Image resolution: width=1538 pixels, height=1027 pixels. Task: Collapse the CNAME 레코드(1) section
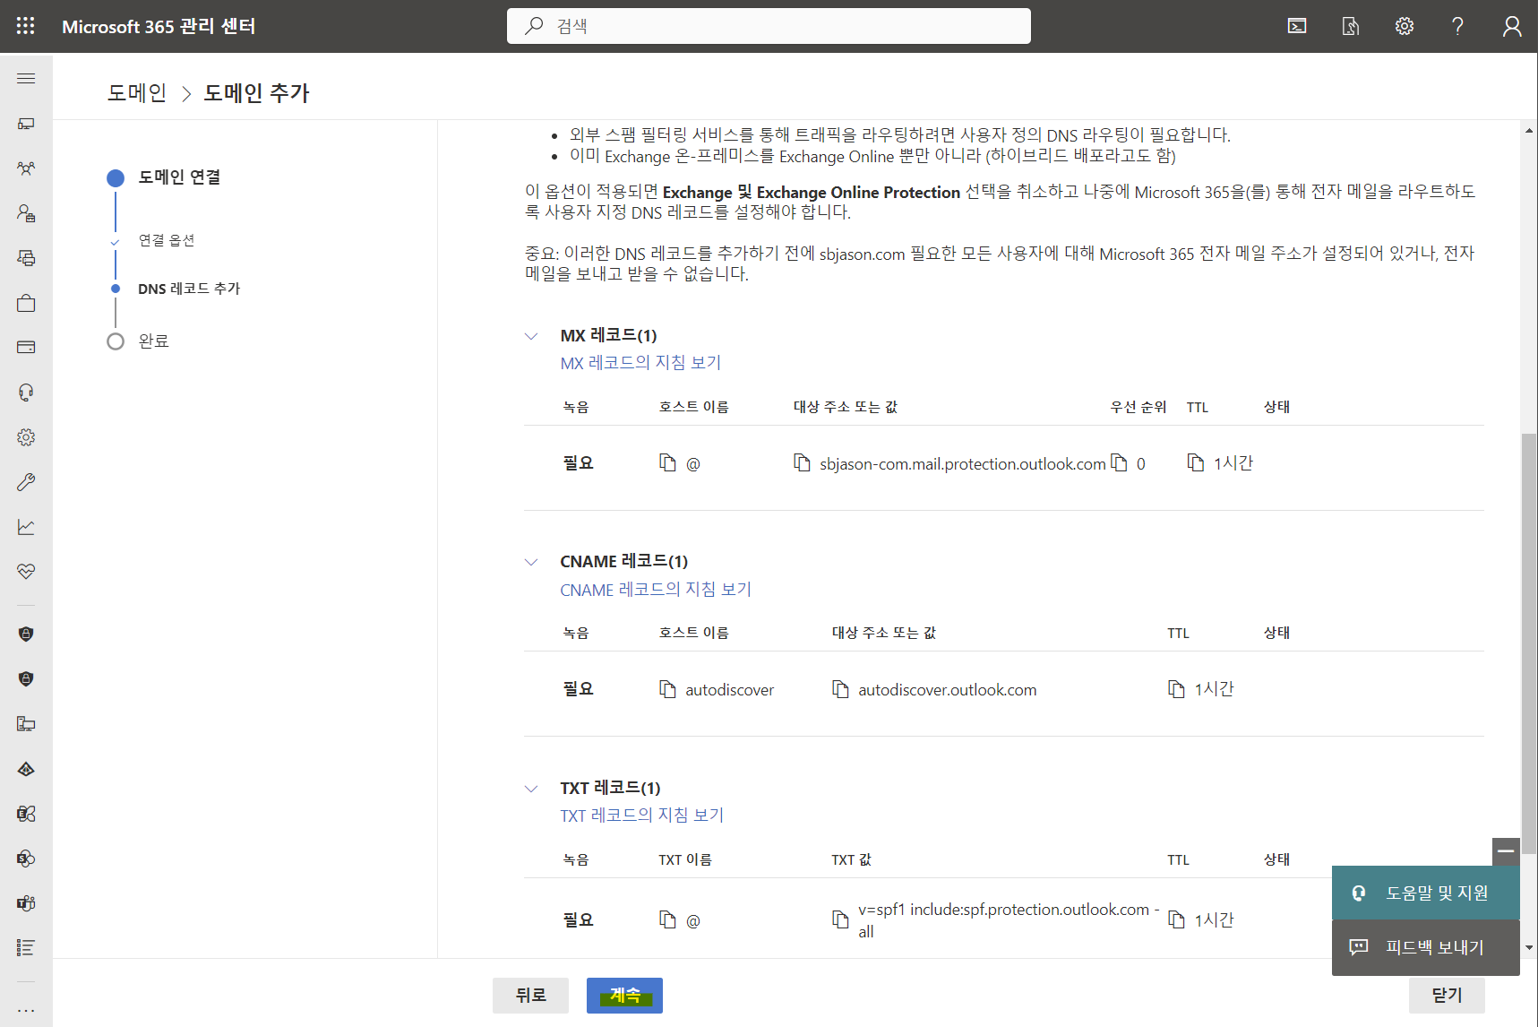tap(531, 562)
